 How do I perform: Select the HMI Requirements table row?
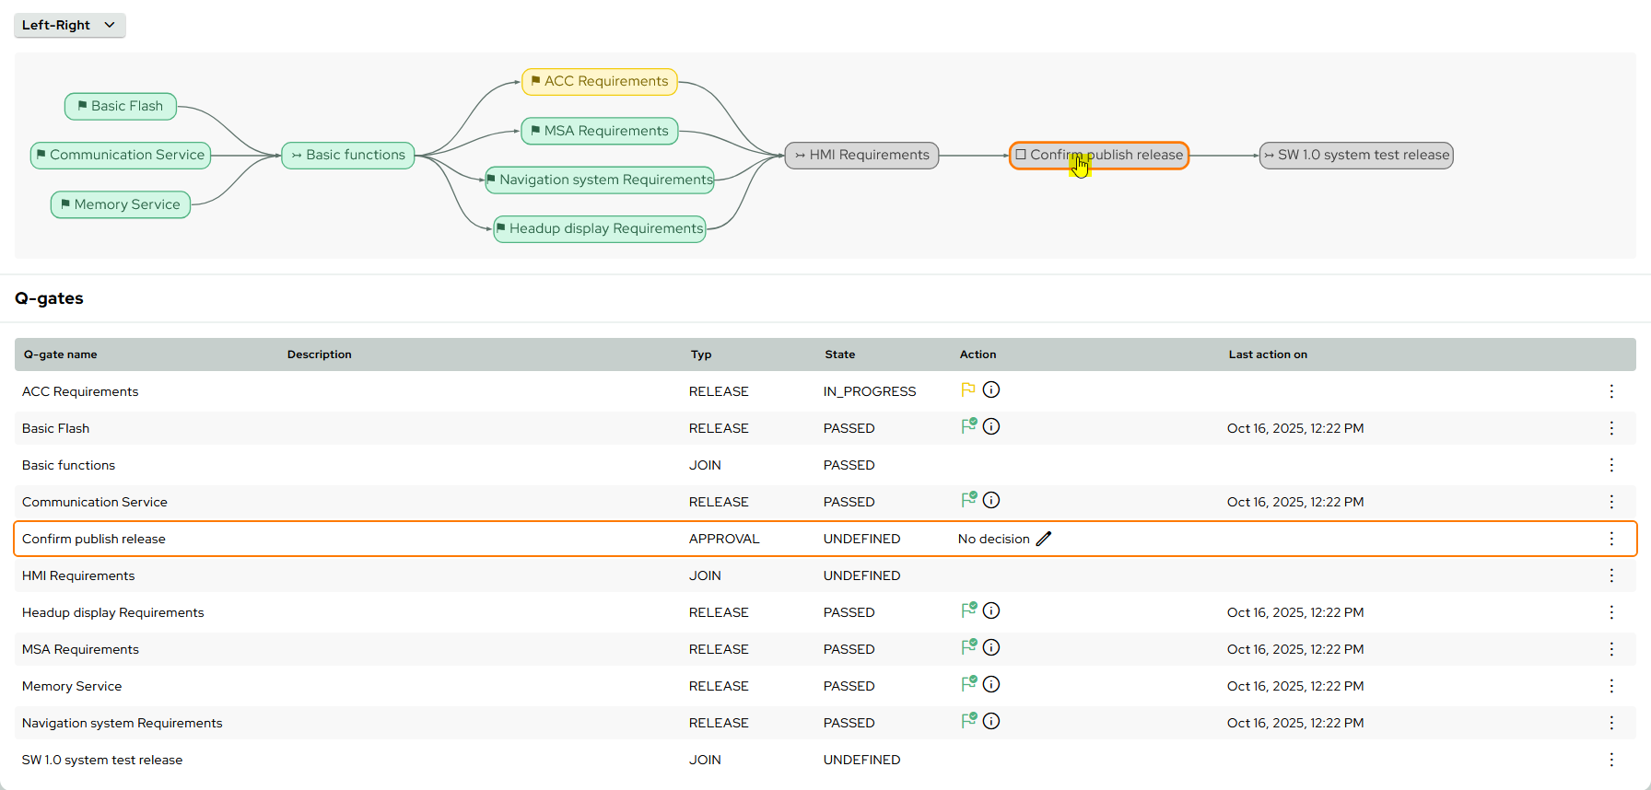(x=78, y=575)
